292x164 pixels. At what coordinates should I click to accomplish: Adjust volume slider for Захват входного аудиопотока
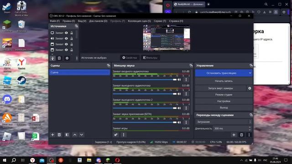(x=145, y=80)
